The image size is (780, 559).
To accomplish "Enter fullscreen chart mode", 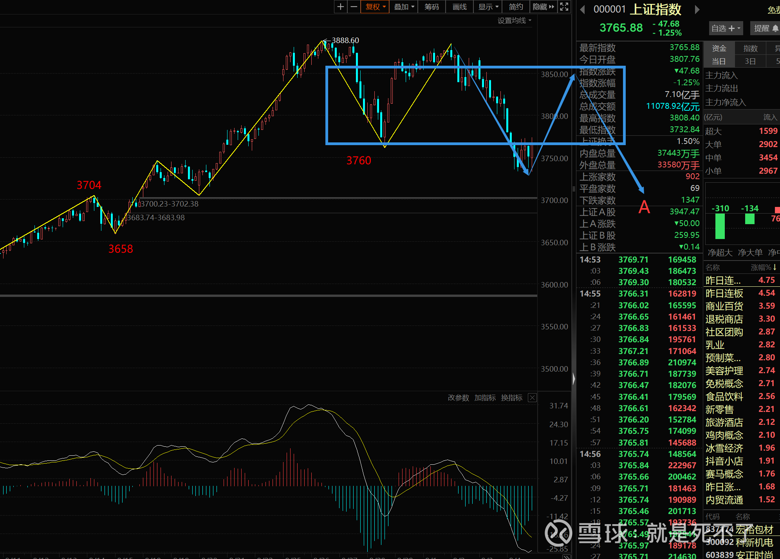I will point(564,7).
